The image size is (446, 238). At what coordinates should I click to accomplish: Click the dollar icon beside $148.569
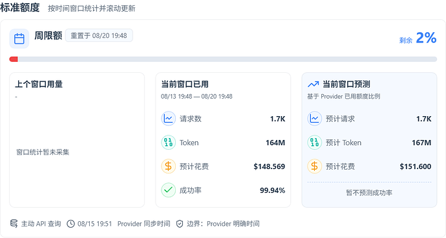[x=168, y=166]
